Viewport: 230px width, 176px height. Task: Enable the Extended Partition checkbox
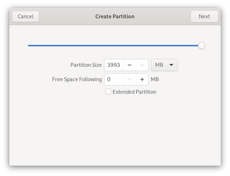(x=108, y=92)
